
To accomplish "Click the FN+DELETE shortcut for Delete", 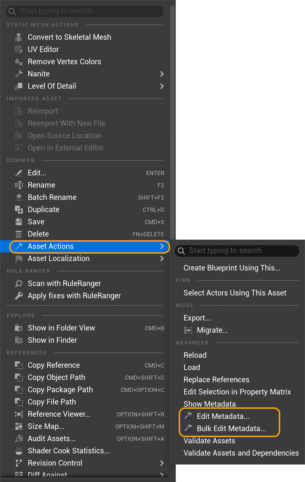I will point(148,234).
